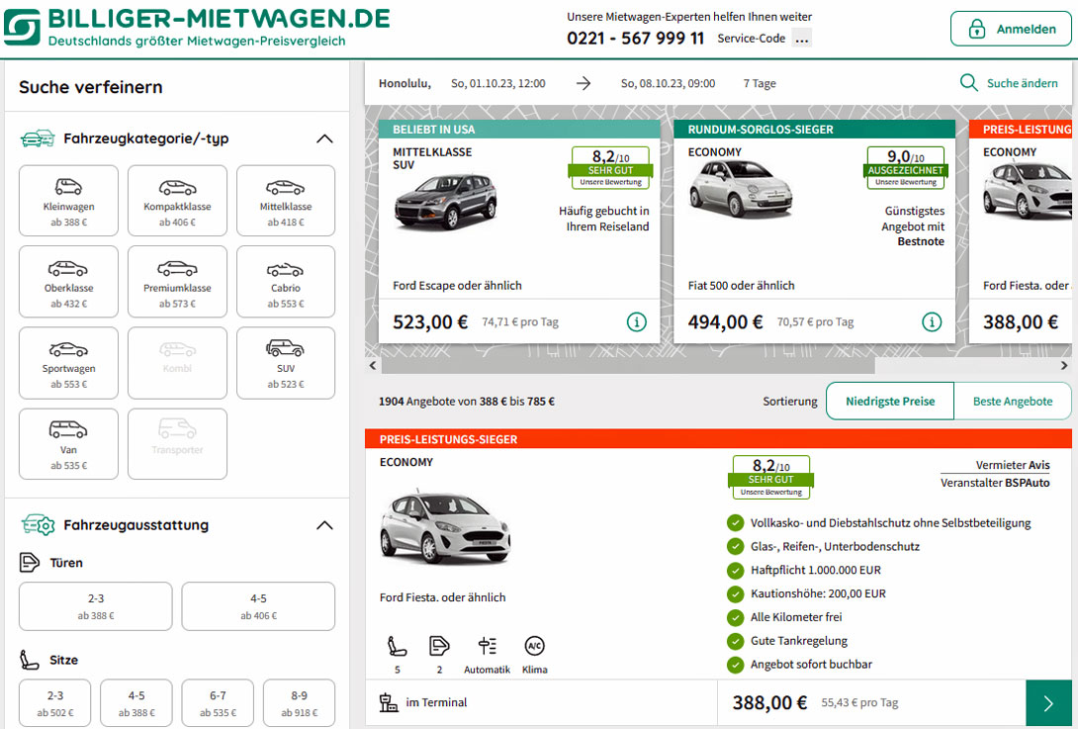Filter by Van category
This screenshot has height=729, width=1078.
(x=69, y=443)
